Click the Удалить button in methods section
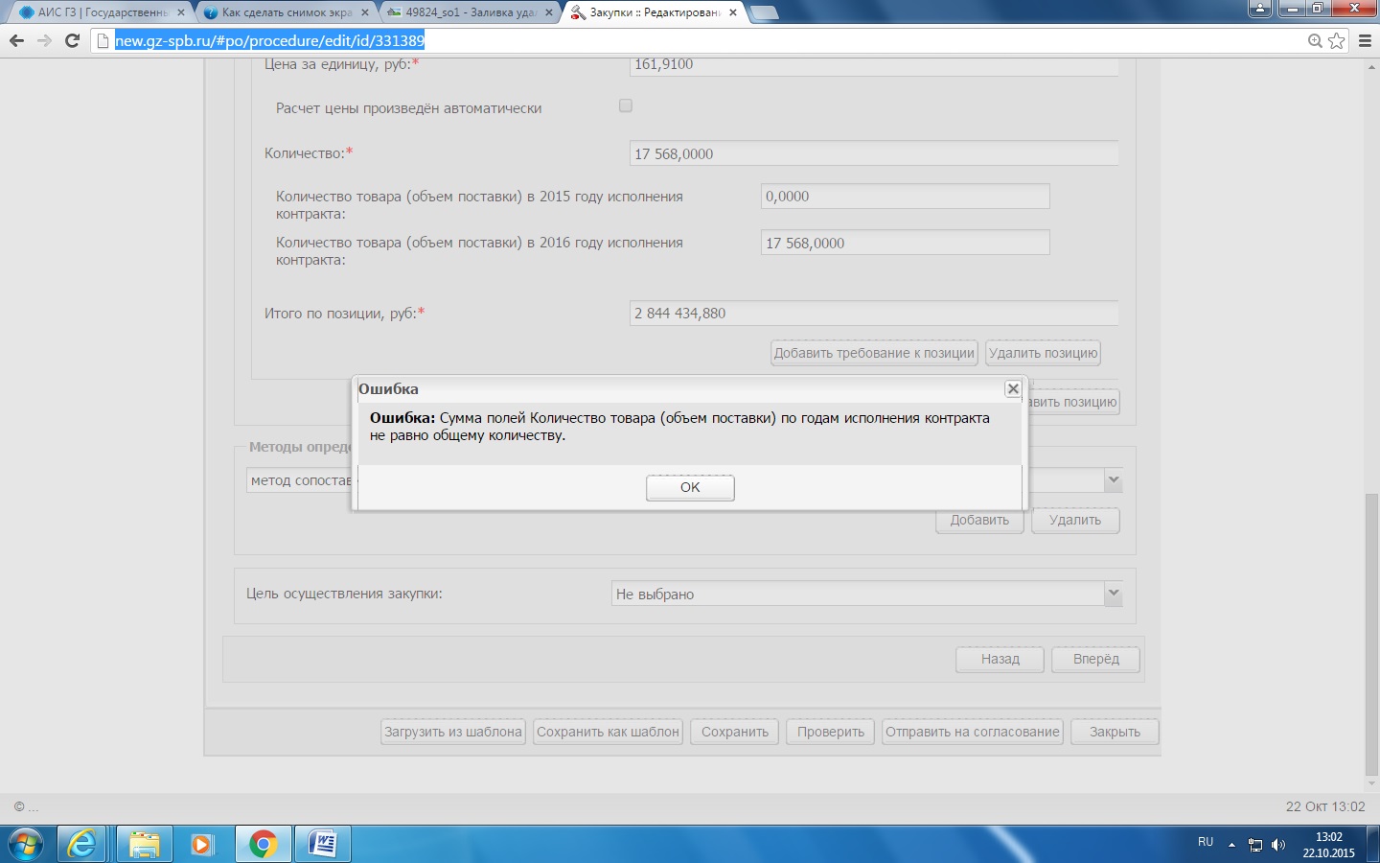The image size is (1380, 863). [x=1075, y=520]
